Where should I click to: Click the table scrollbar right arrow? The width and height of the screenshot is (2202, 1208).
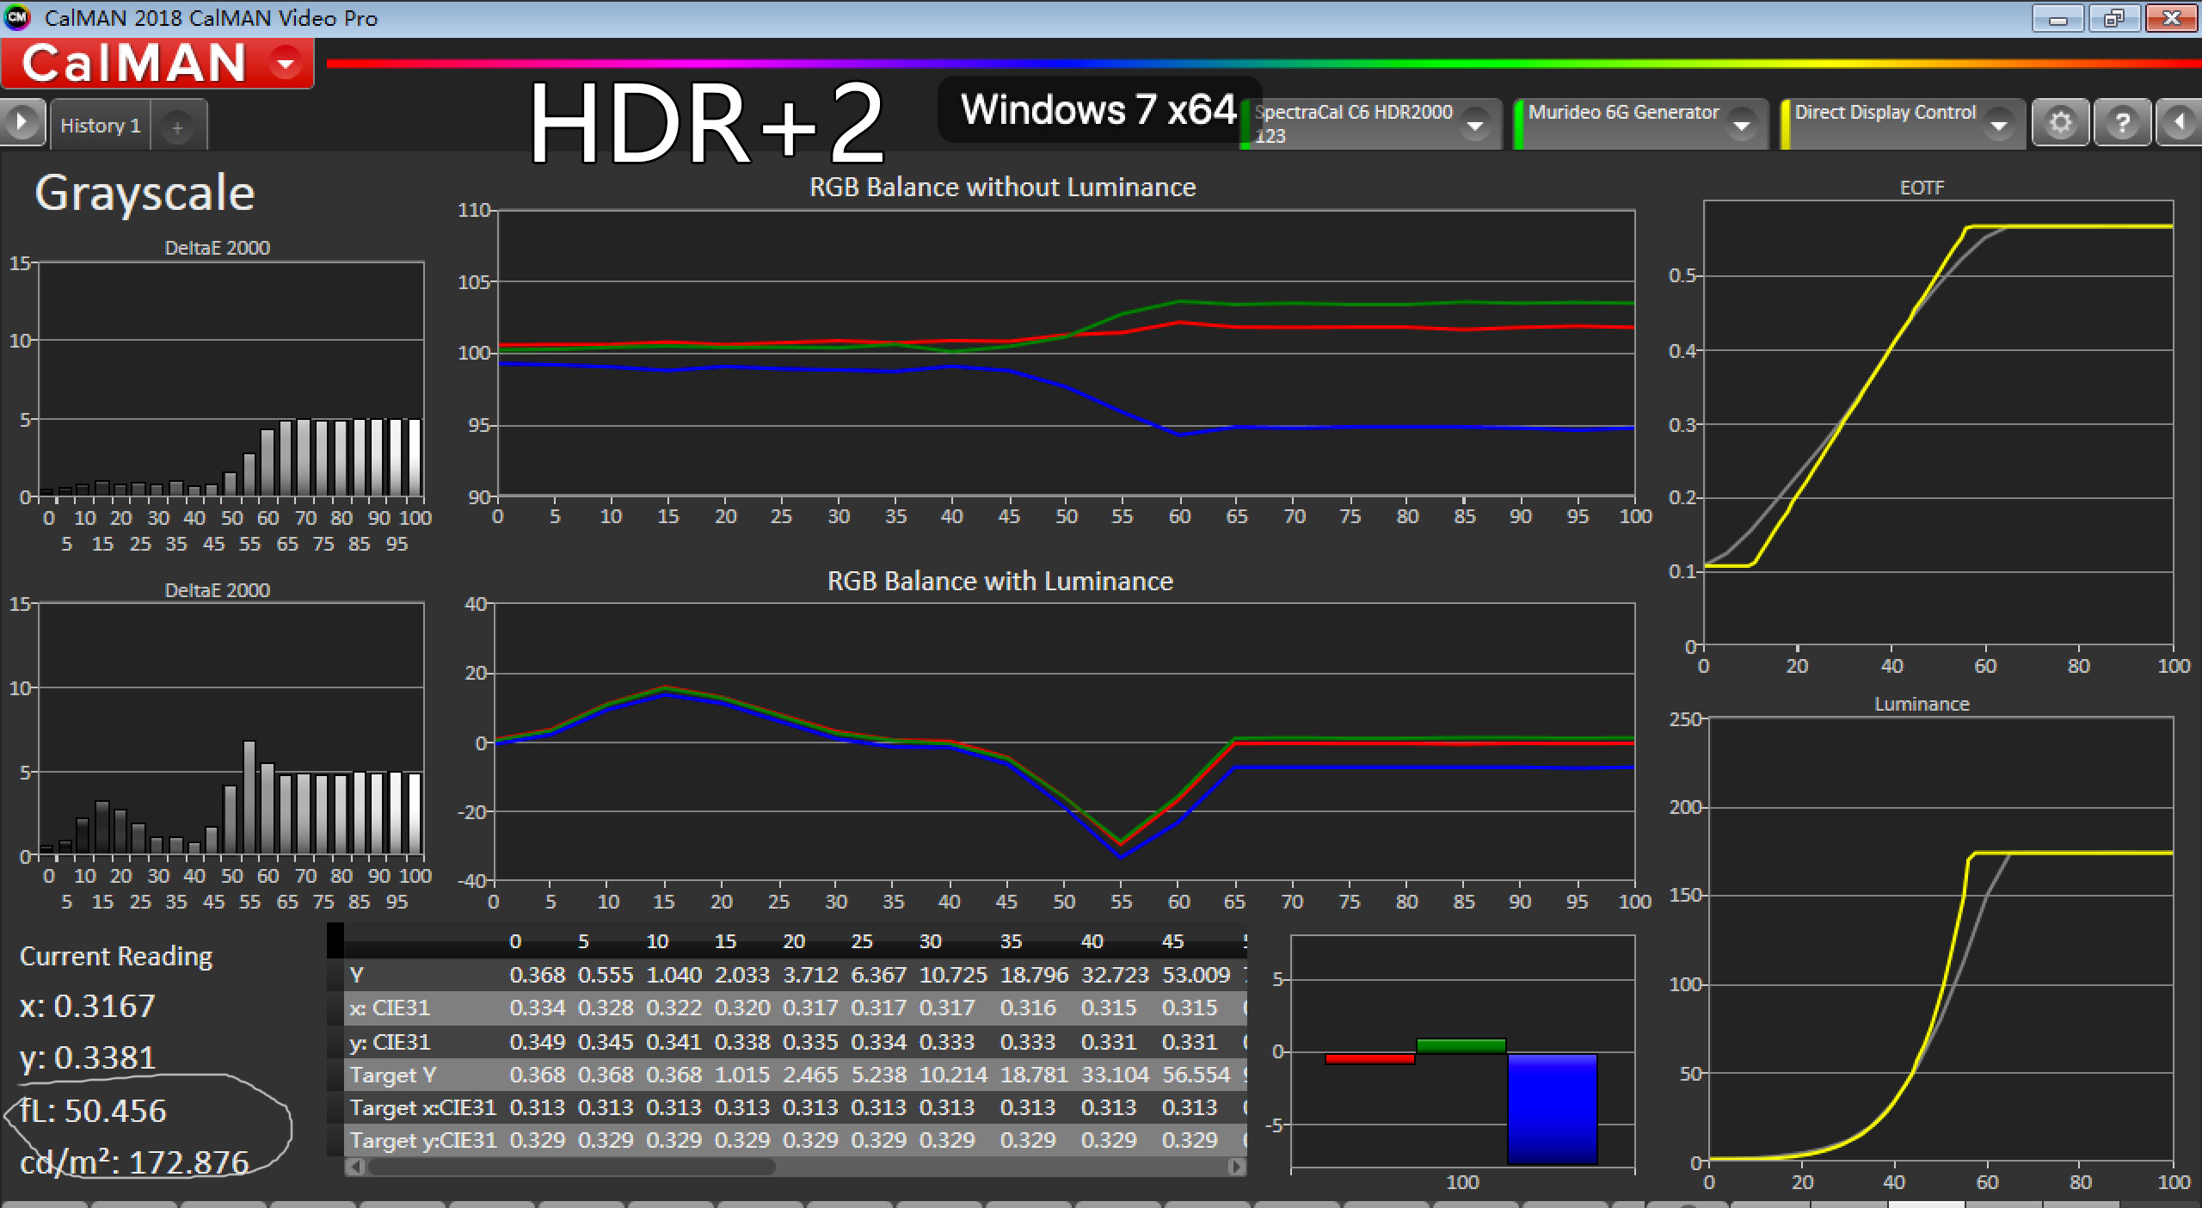[1237, 1167]
